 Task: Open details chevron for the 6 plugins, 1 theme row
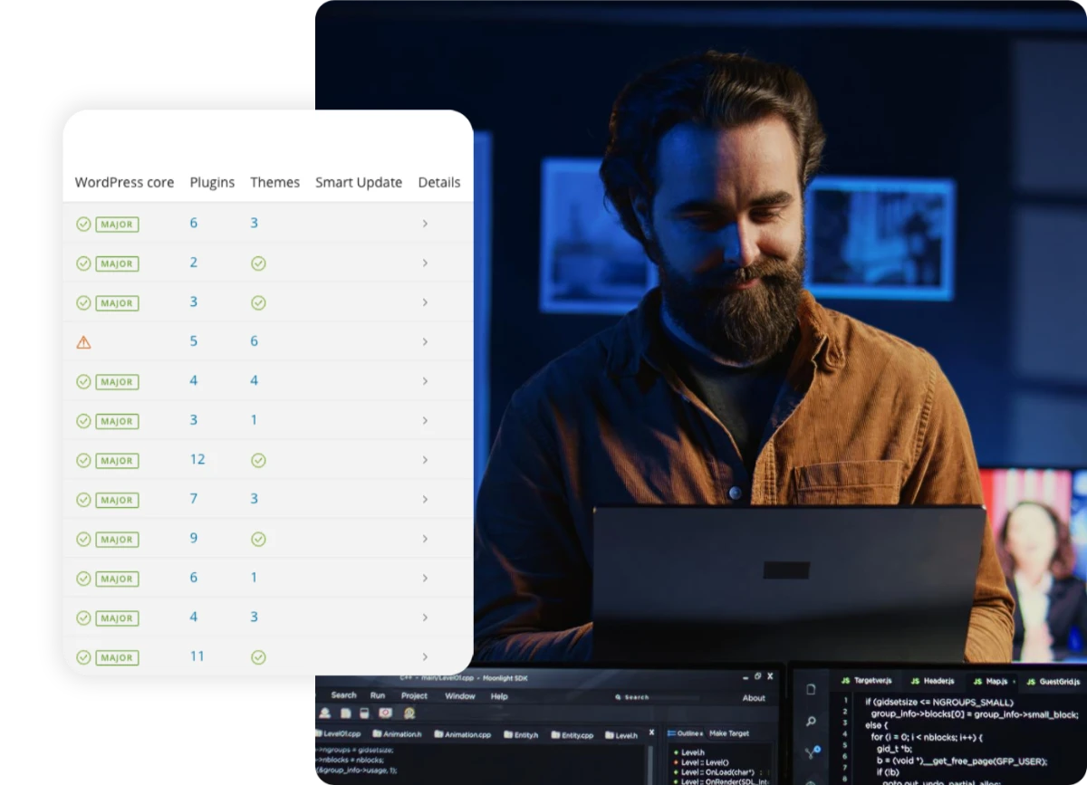tap(425, 579)
